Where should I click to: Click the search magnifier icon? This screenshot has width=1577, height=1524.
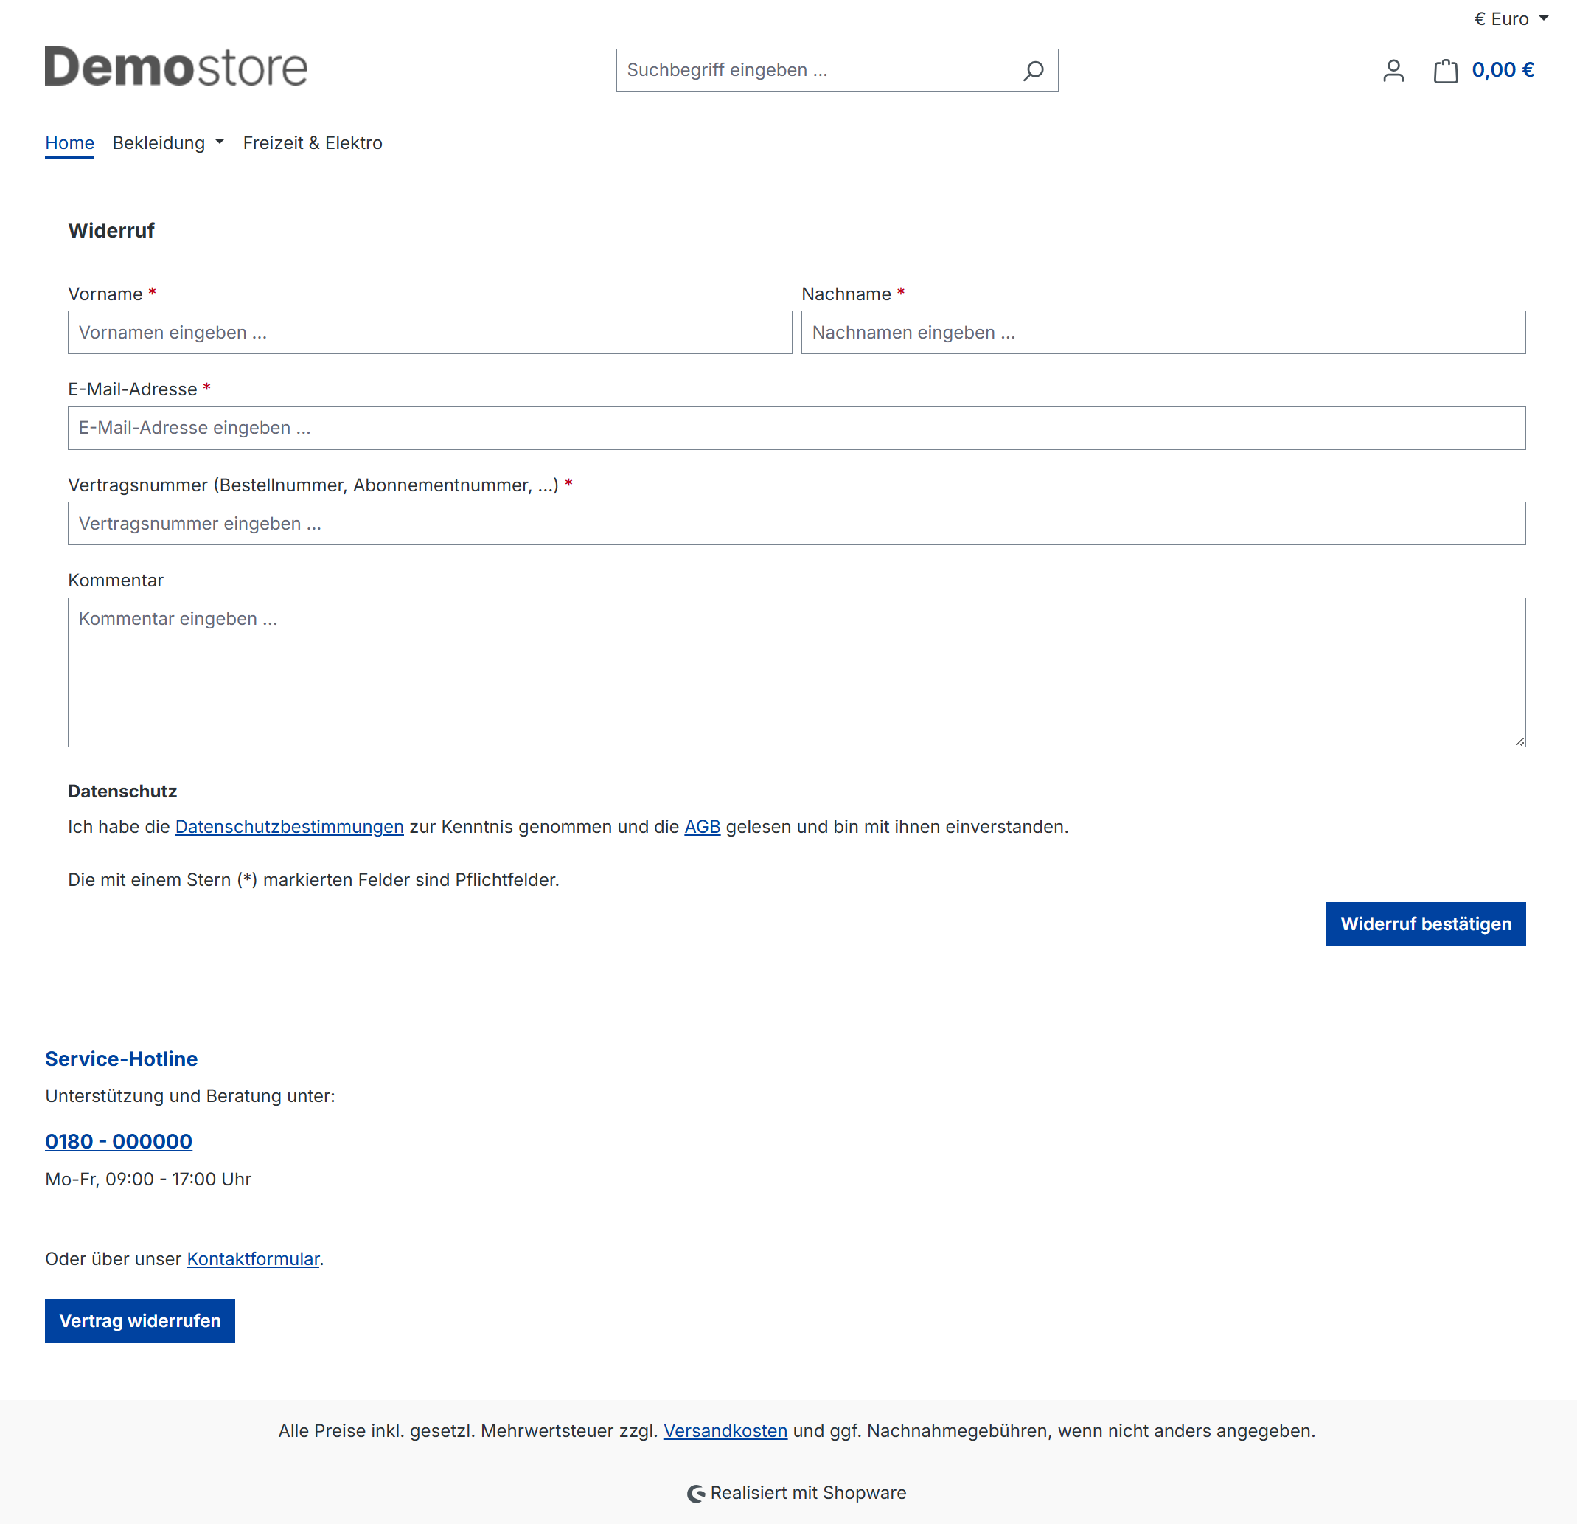[1033, 71]
